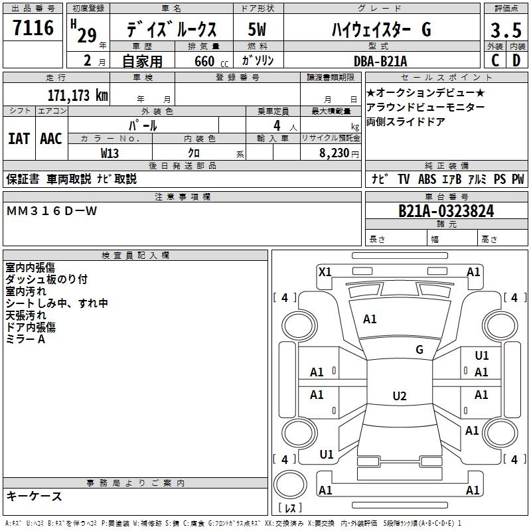The image size is (531, 531).
Task: Click the 検査員記入欄 header
Action: (135, 256)
